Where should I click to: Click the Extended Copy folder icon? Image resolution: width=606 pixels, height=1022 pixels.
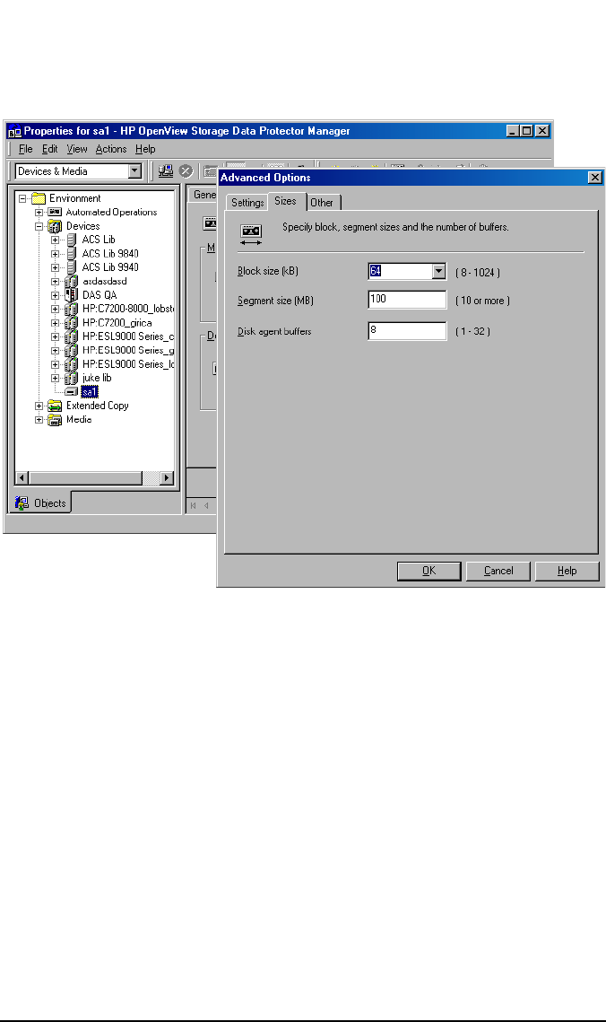pyautogui.click(x=55, y=406)
